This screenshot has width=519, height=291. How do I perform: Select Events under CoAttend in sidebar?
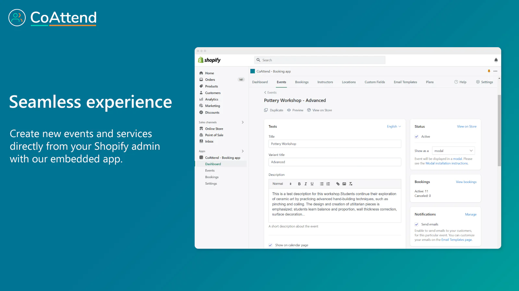210,170
